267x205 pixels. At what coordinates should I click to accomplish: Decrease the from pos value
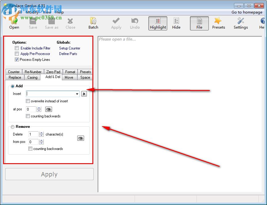pos(41,143)
